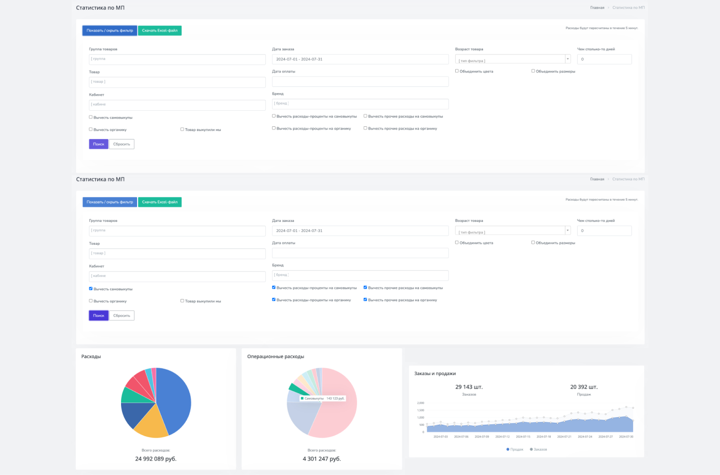This screenshot has width=720, height=475.
Task: Click the empty 'Дата оплаты' field in upper form
Action: pos(360,82)
